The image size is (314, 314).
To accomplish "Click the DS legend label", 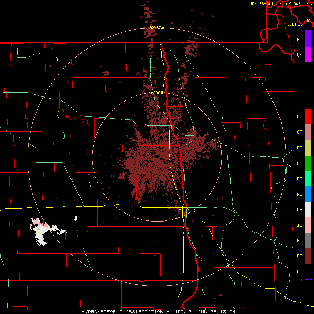I will tap(299, 210).
